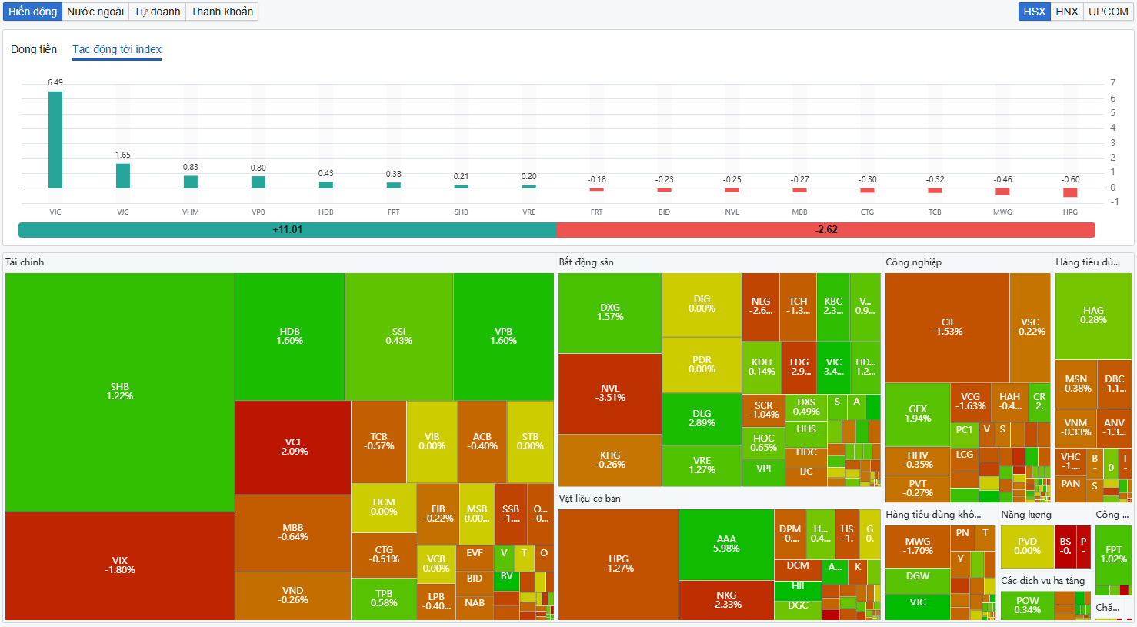Image resolution: width=1137 pixels, height=627 pixels.
Task: Open the NVL -3.51% real estate tile
Action: [610, 393]
